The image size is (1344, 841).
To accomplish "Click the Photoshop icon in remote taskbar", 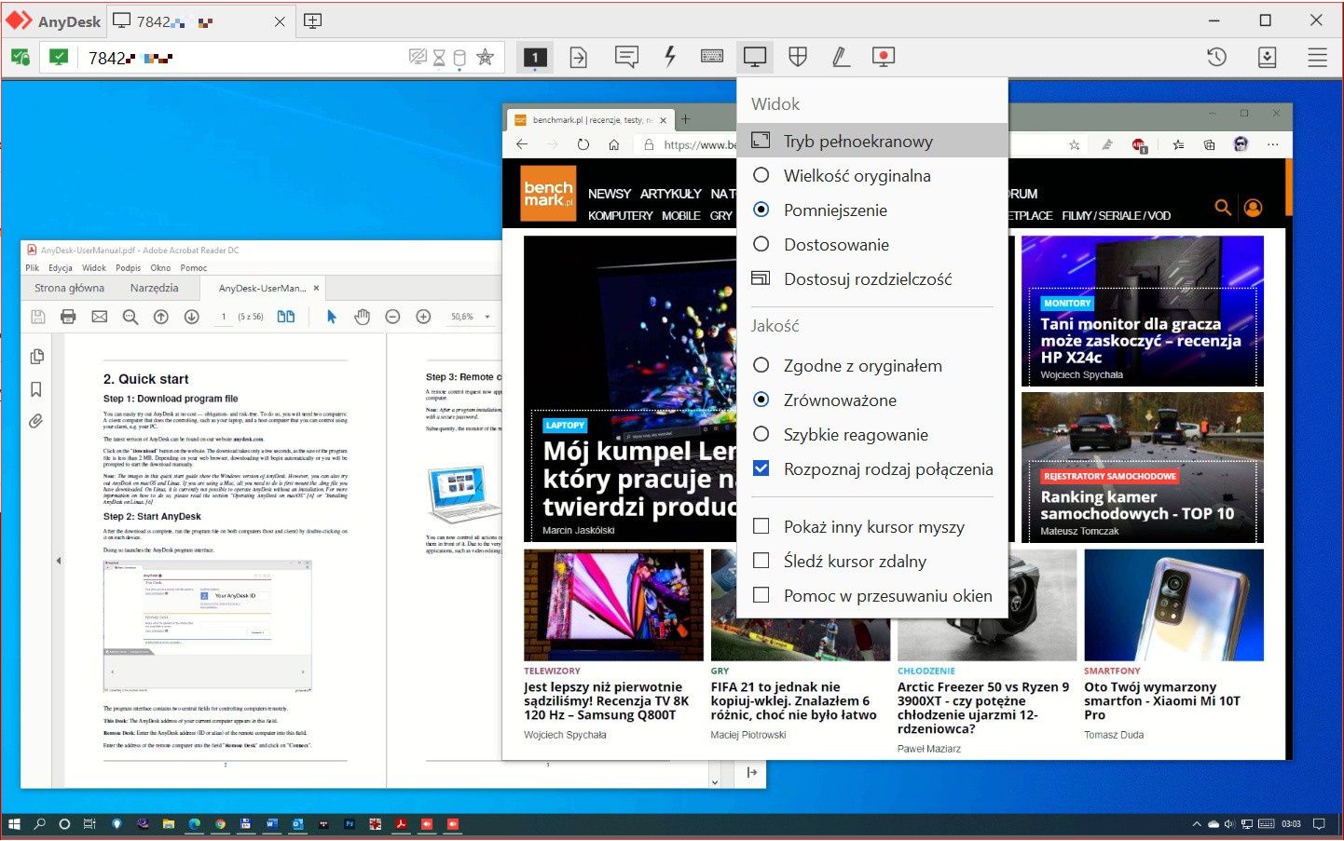I will [350, 824].
